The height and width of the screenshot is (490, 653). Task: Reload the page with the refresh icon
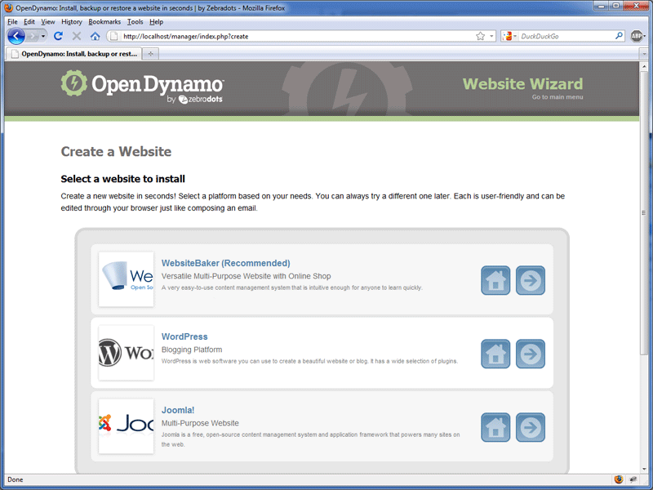click(x=57, y=36)
